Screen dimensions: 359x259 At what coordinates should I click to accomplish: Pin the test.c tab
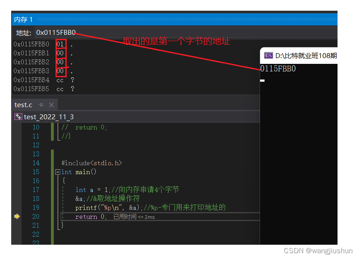tap(41, 105)
